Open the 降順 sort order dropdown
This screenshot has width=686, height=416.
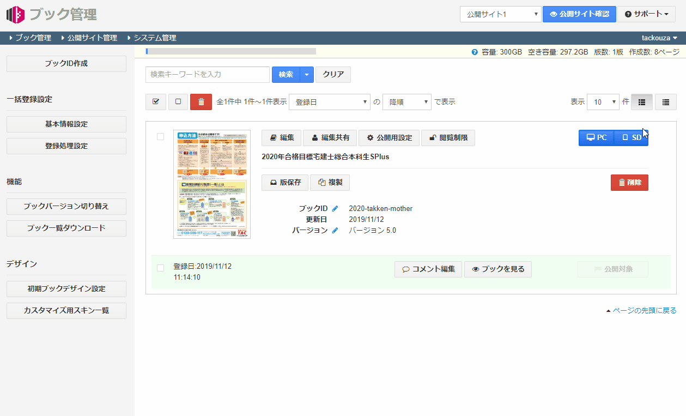pyautogui.click(x=406, y=102)
